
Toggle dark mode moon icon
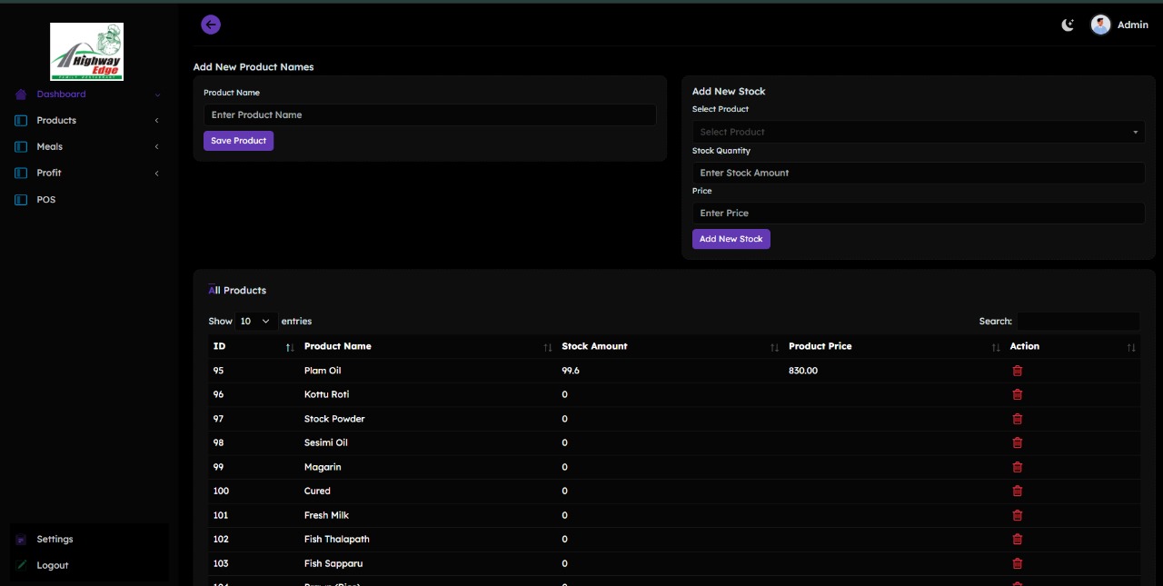[1068, 25]
